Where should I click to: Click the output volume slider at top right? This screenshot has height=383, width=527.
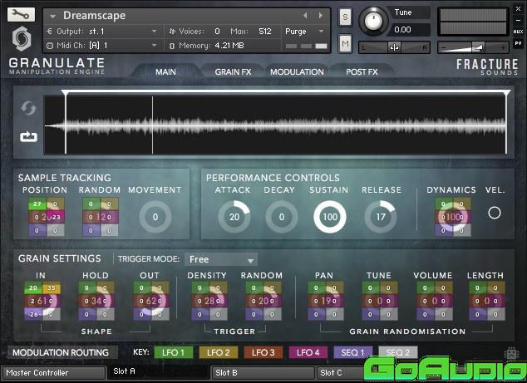473,47
